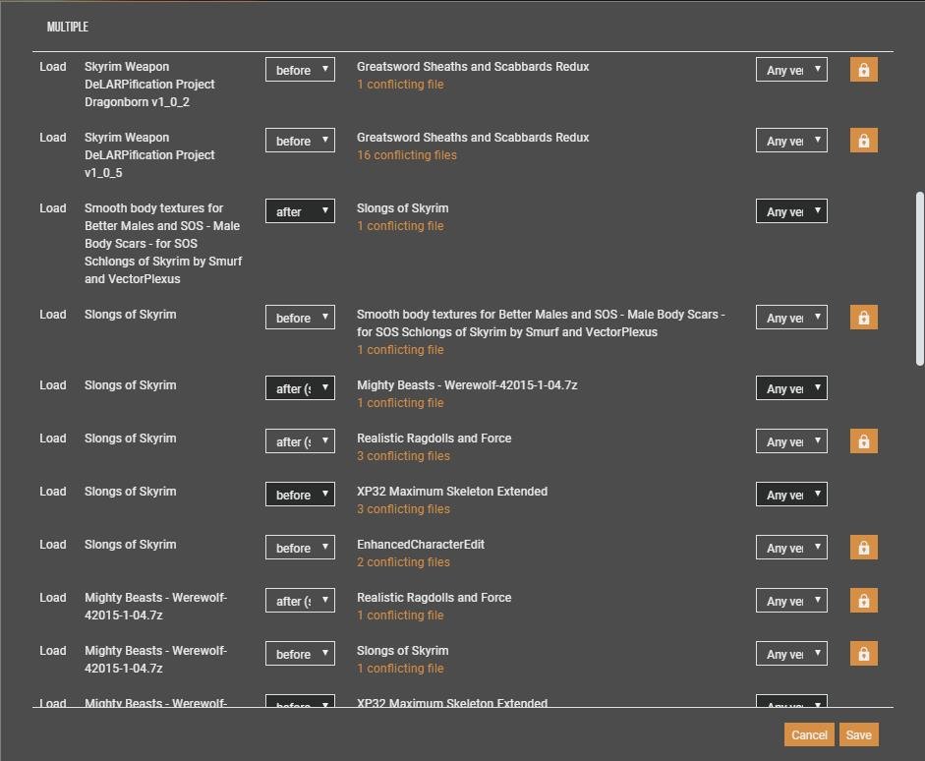Toggle lock on Slongs of Skyrim before Smooth body textures

coord(864,318)
